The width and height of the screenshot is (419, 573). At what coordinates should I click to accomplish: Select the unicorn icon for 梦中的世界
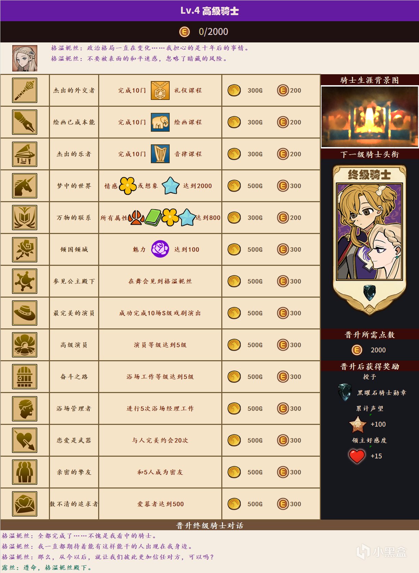[25, 186]
